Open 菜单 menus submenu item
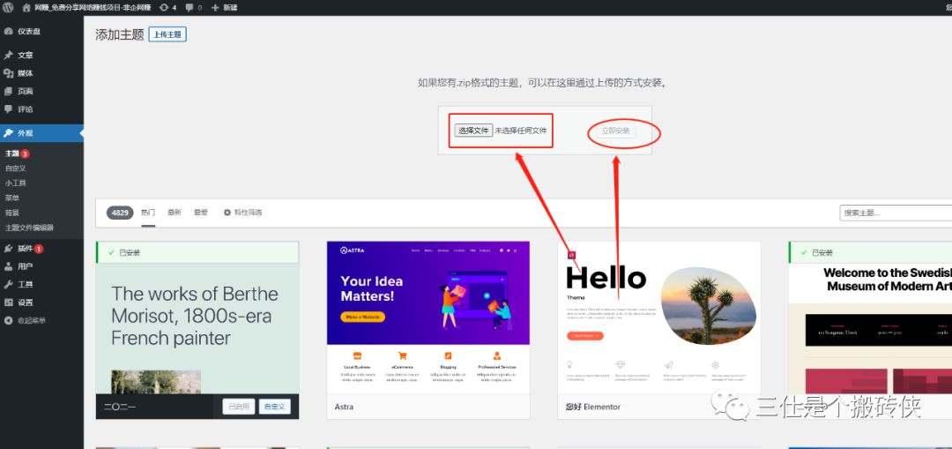This screenshot has height=449, width=952. click(12, 198)
